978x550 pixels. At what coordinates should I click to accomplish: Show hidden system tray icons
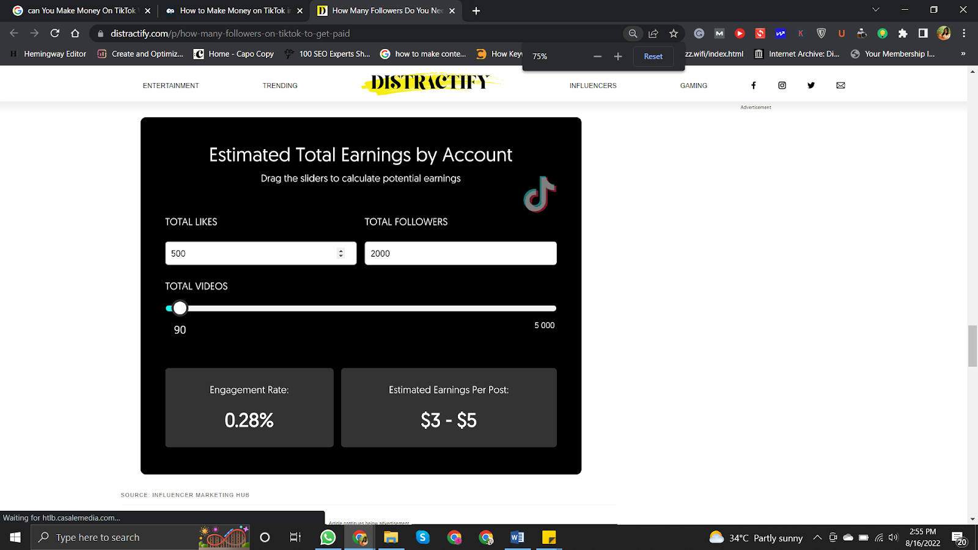817,538
